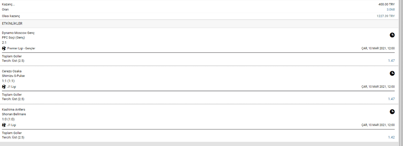Click the 400.00 TRY stake amount

tap(386, 4)
